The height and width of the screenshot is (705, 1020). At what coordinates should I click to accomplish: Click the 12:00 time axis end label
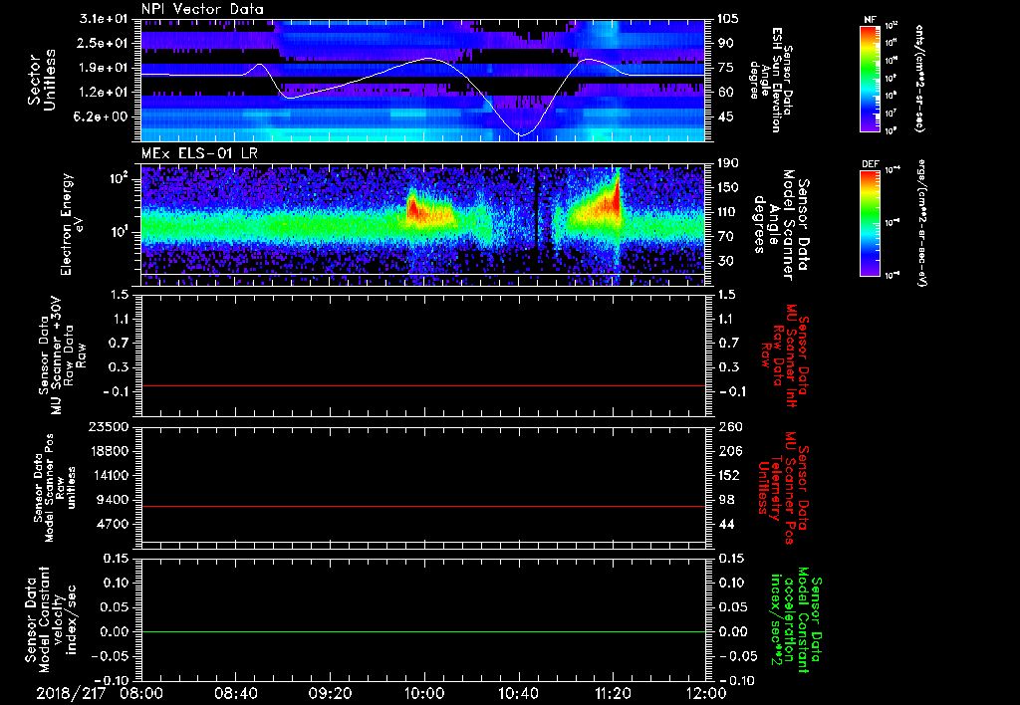click(706, 691)
